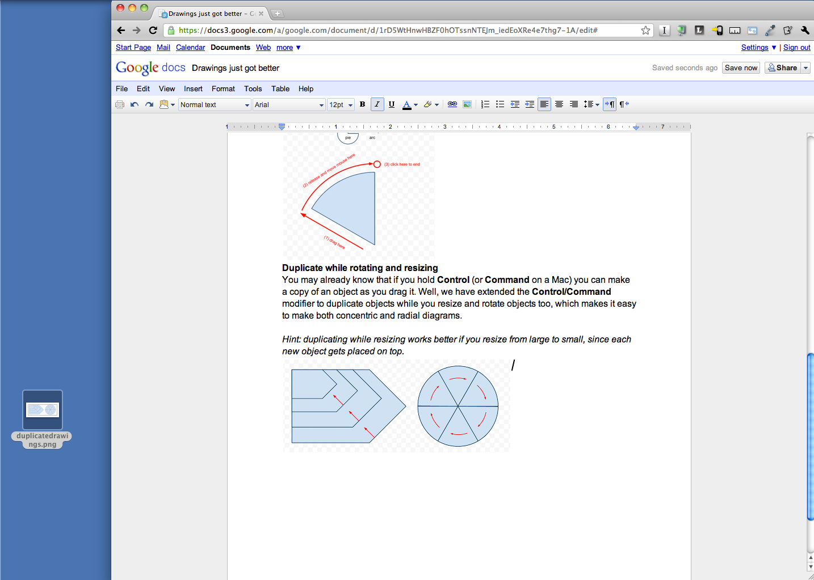The width and height of the screenshot is (814, 580).
Task: Open the Tools menu
Action: (x=253, y=89)
